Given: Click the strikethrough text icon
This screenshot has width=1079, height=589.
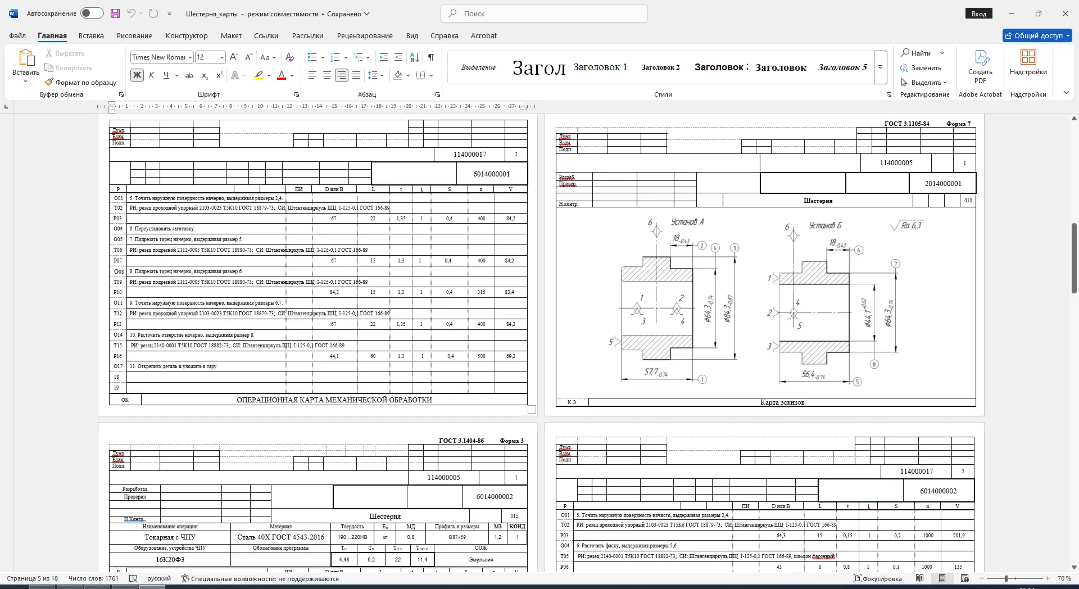Looking at the screenshot, I should (x=189, y=75).
